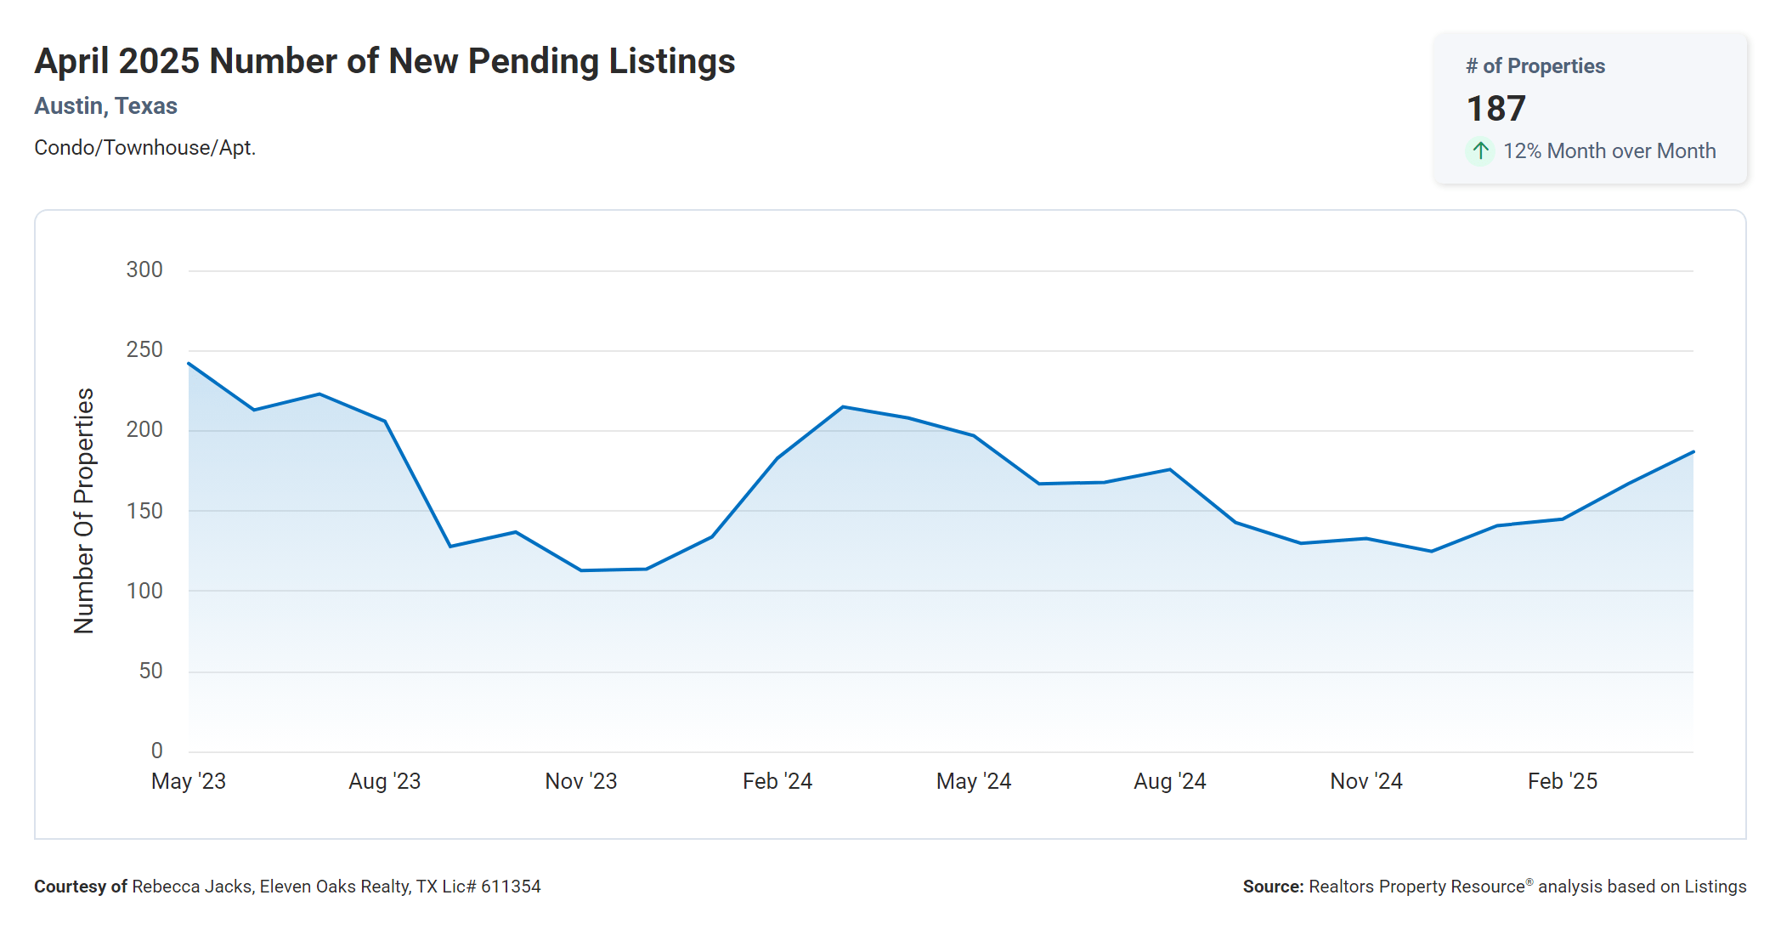Click the "May '24" x-axis label
The image size is (1781, 935).
point(974,781)
